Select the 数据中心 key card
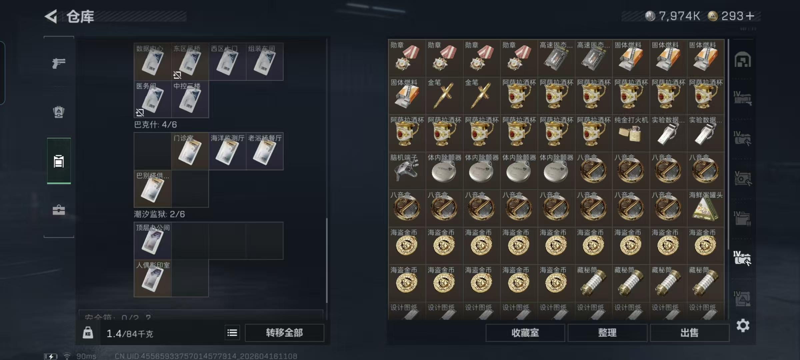This screenshot has height=360, width=800. pos(153,62)
